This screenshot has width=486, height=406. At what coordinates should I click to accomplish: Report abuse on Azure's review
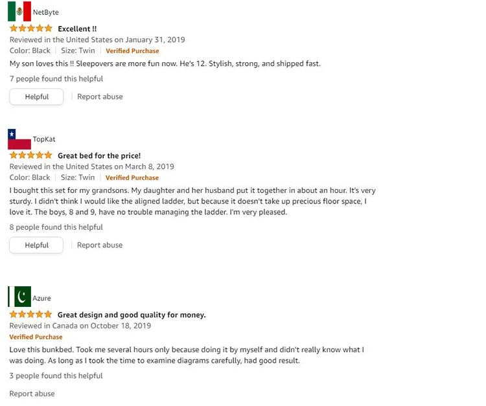click(32, 394)
